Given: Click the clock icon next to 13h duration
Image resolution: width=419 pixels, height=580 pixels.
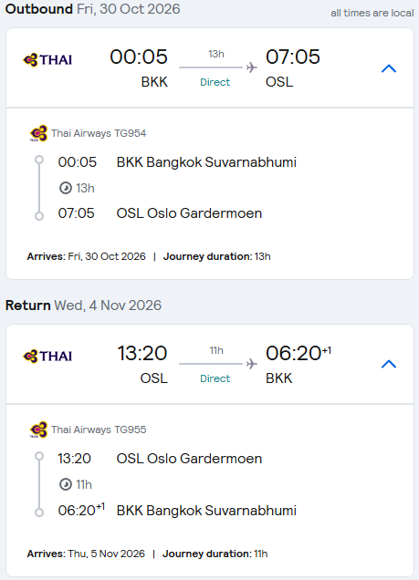Looking at the screenshot, I should click(x=66, y=188).
